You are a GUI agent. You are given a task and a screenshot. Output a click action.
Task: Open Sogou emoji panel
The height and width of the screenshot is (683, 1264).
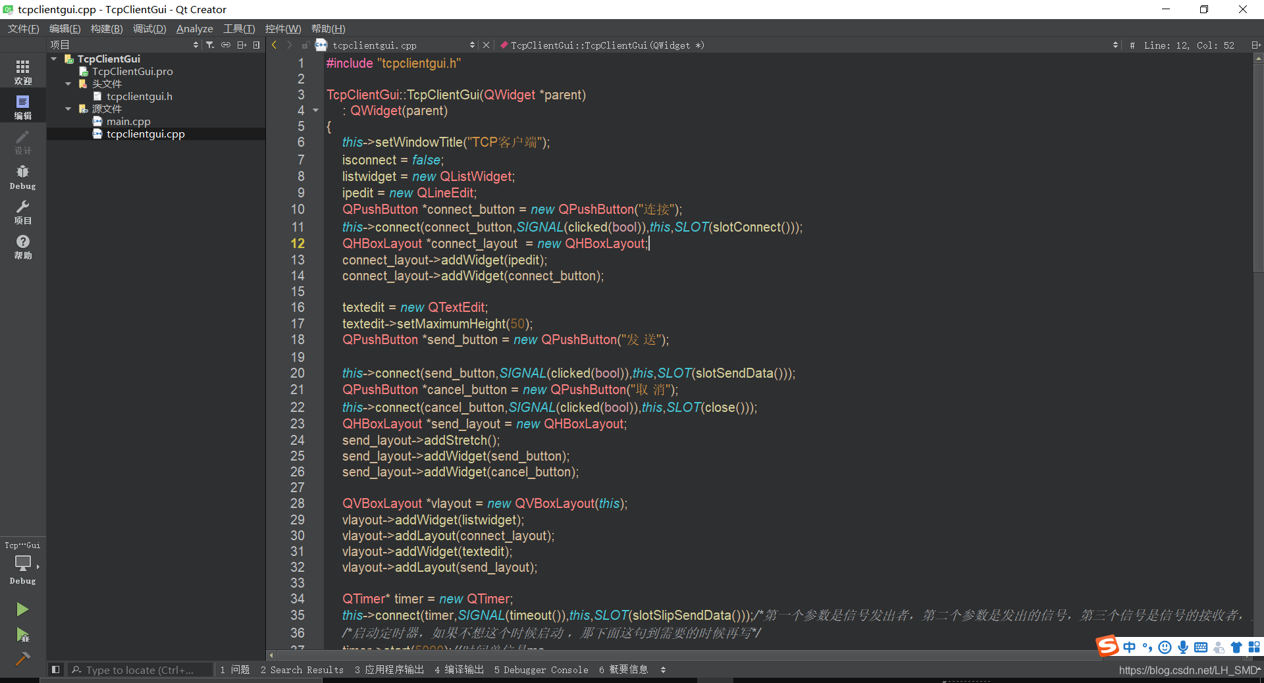1165,647
